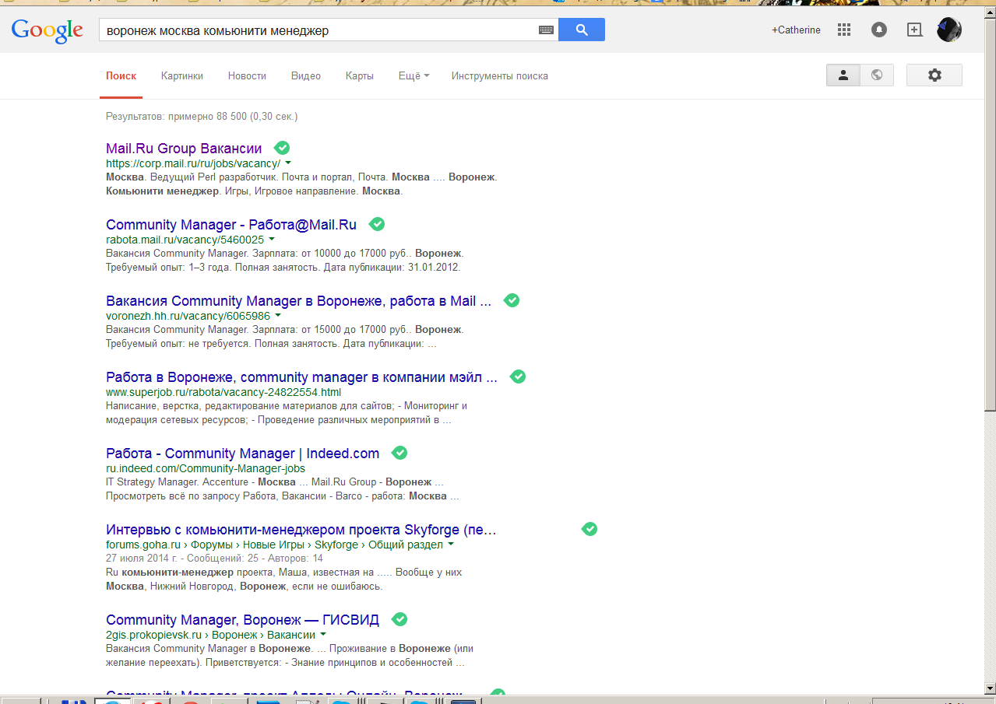Click the Share plus-box icon
The height and width of the screenshot is (704, 996).
915,30
